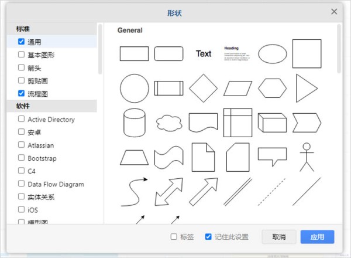
Task: Click the library list scrollbar
Action: (100, 49)
